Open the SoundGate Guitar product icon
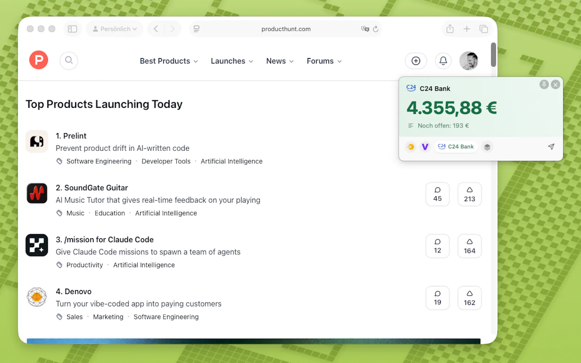The image size is (581, 363). point(37,193)
